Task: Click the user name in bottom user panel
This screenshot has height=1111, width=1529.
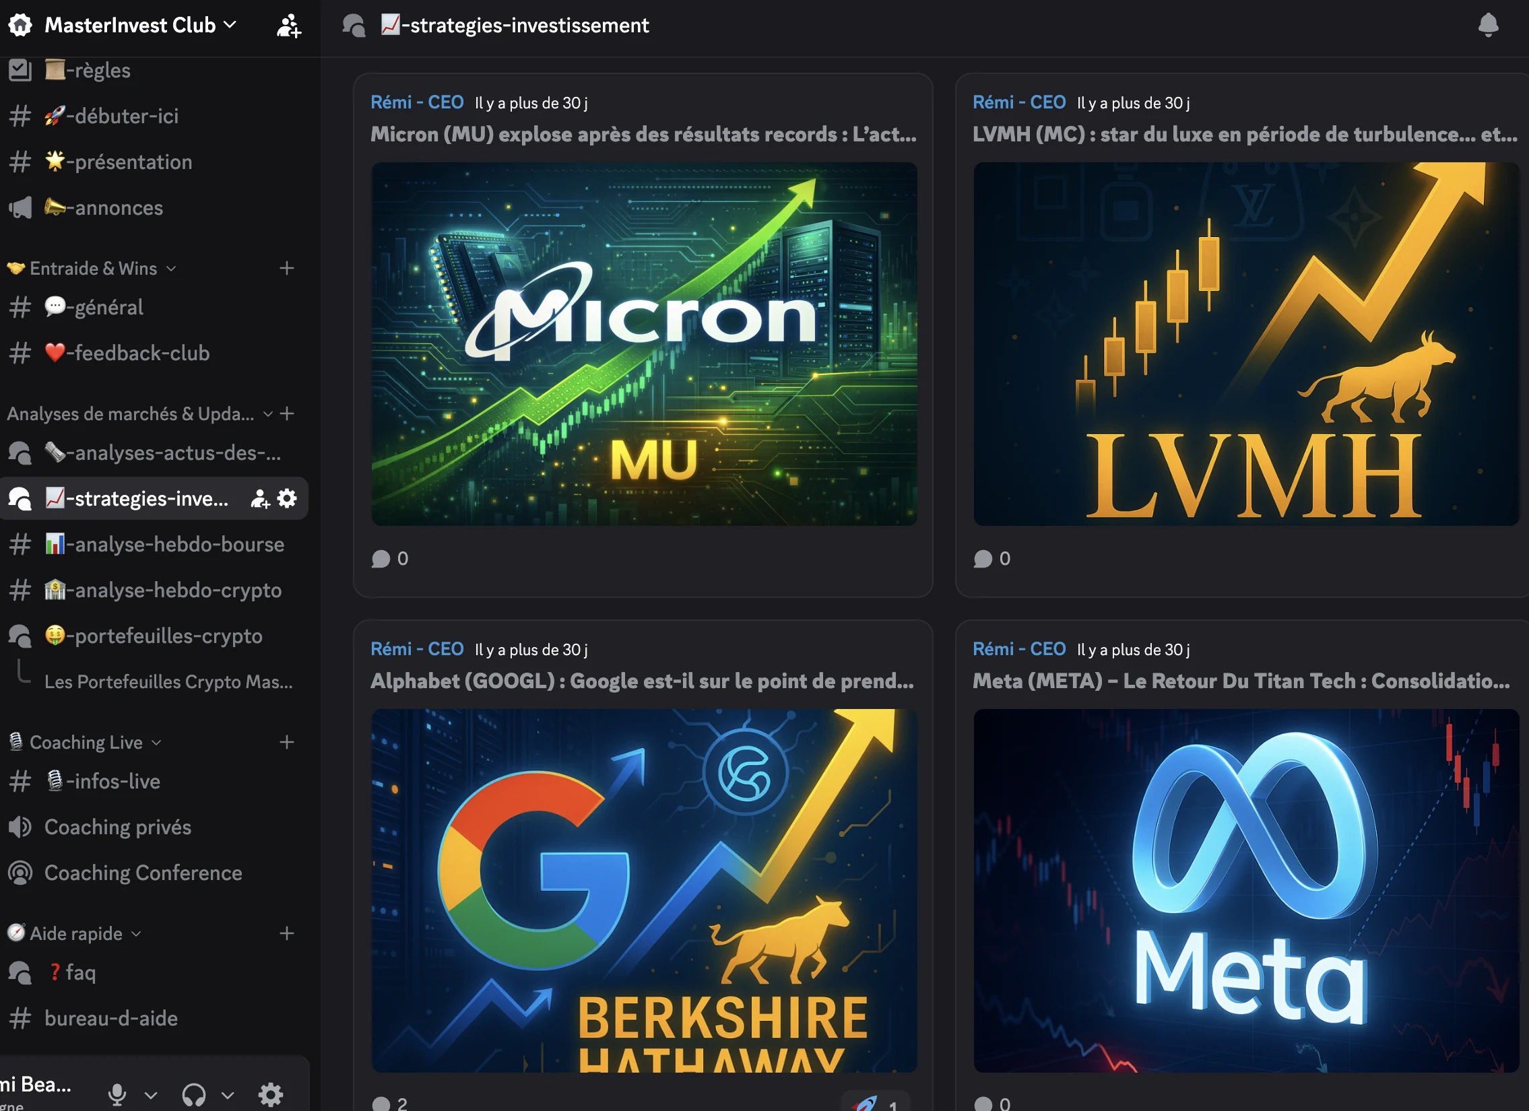Action: click(35, 1085)
